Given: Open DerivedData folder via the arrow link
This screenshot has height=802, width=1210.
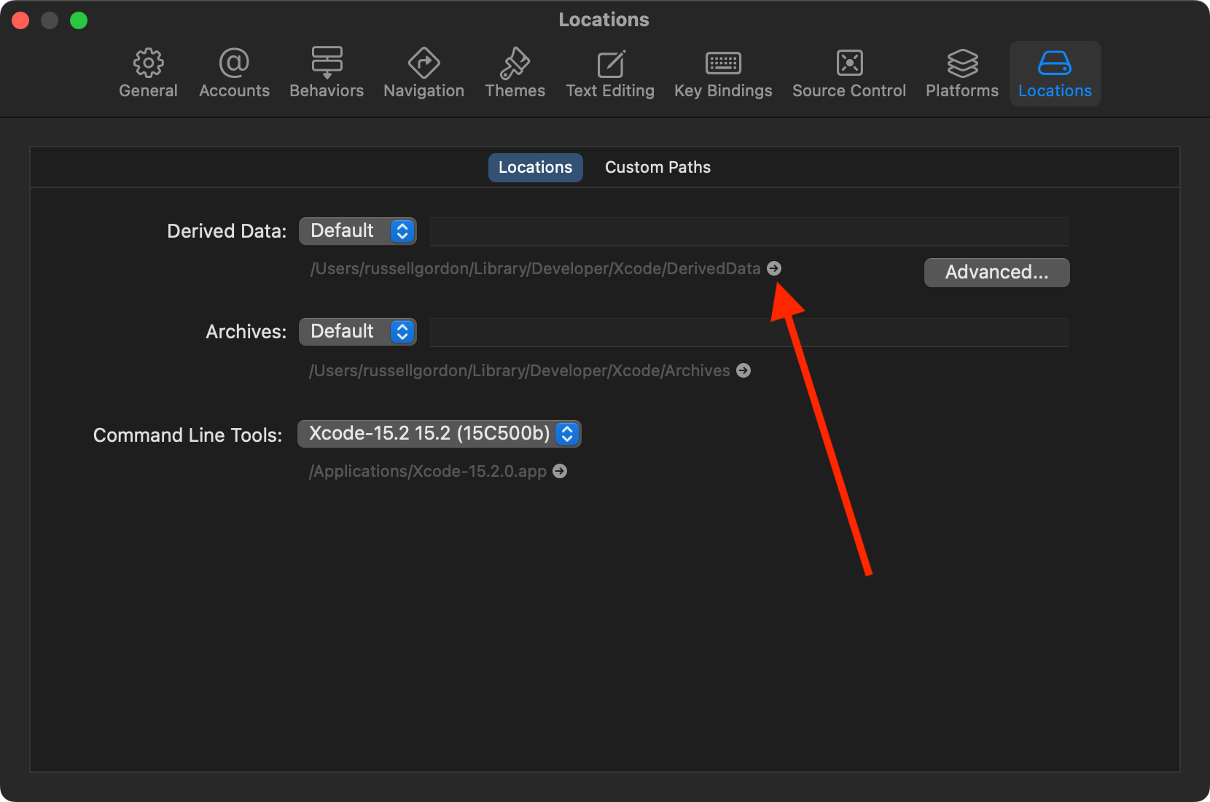Looking at the screenshot, I should point(775,268).
